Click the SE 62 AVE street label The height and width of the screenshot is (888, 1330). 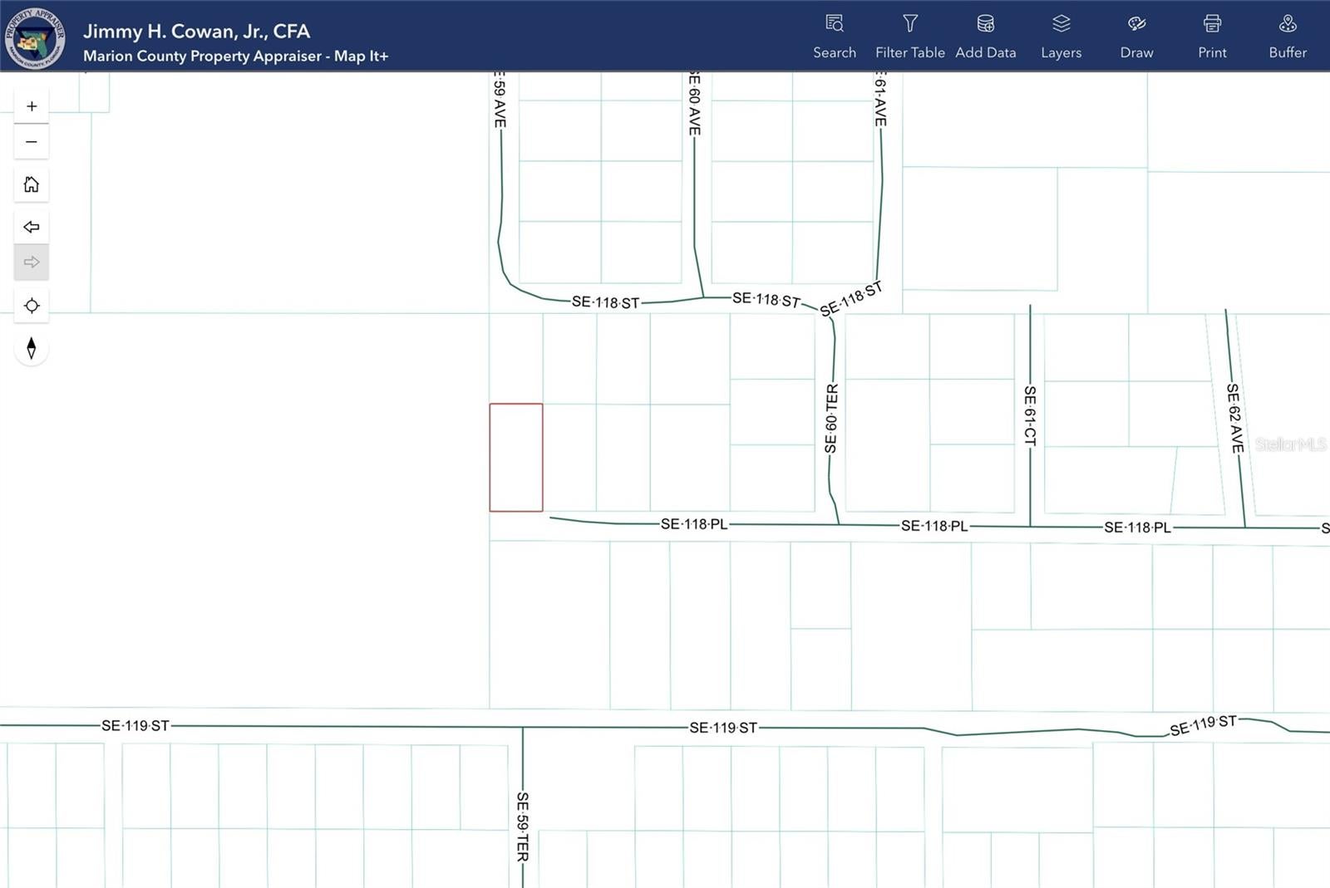point(1235,418)
